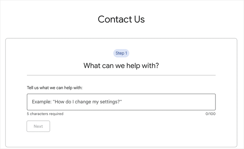Focus the field showing "How do I change my settings?"
This screenshot has height=149, width=244.
pos(121,102)
